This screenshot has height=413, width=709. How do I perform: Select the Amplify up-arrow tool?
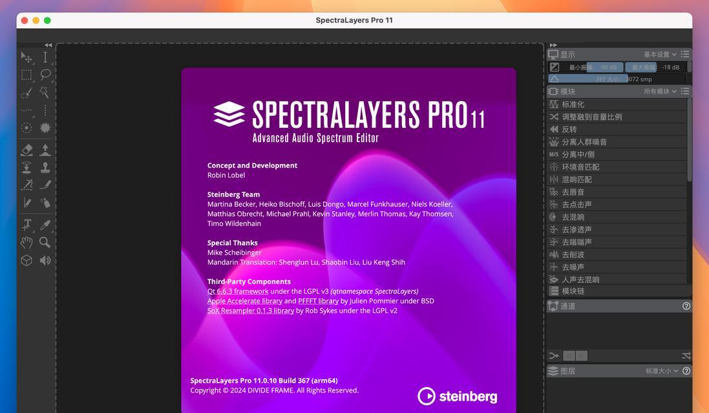(45, 150)
